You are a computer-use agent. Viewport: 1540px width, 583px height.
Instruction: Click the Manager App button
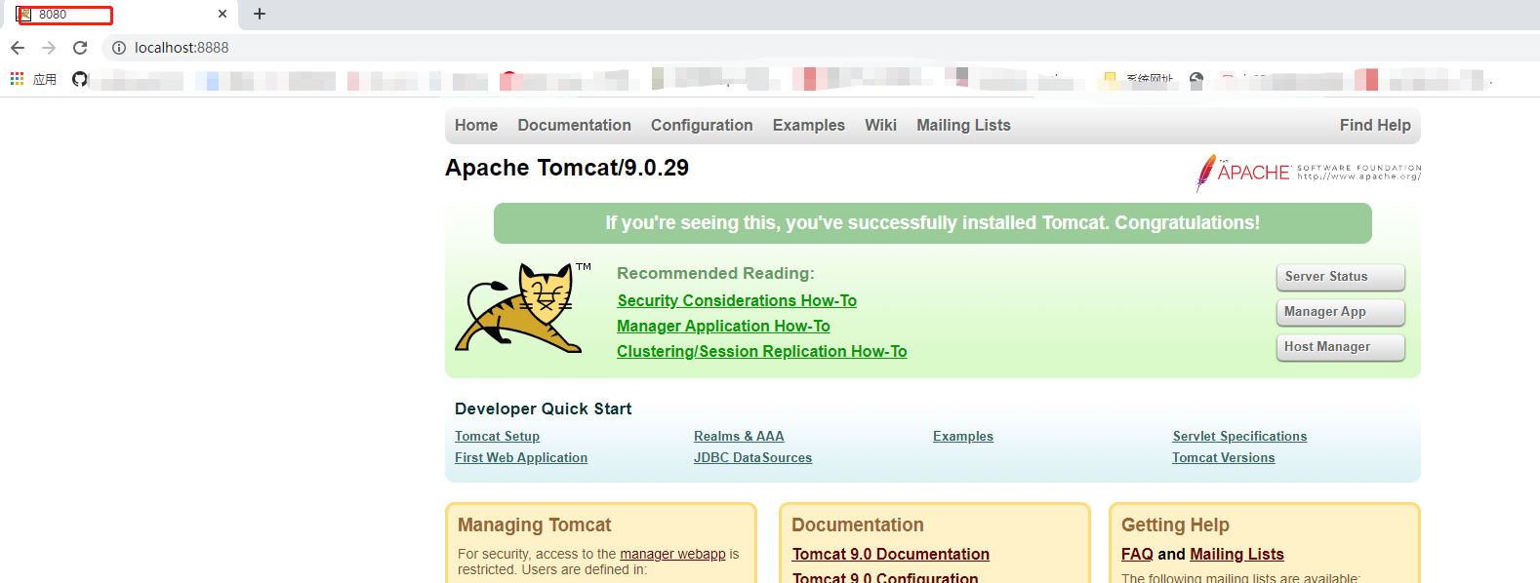(x=1340, y=312)
